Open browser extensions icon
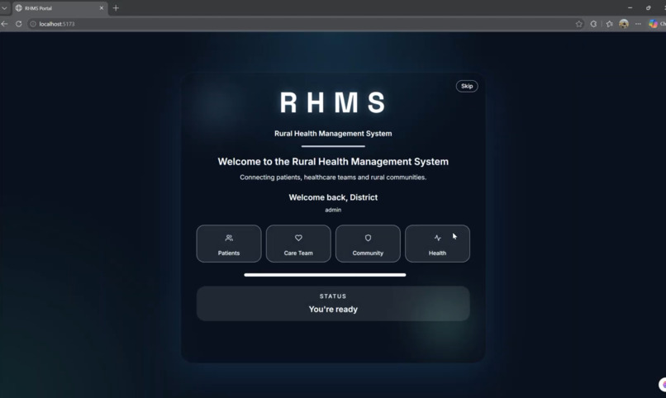The height and width of the screenshot is (398, 666). (x=593, y=24)
